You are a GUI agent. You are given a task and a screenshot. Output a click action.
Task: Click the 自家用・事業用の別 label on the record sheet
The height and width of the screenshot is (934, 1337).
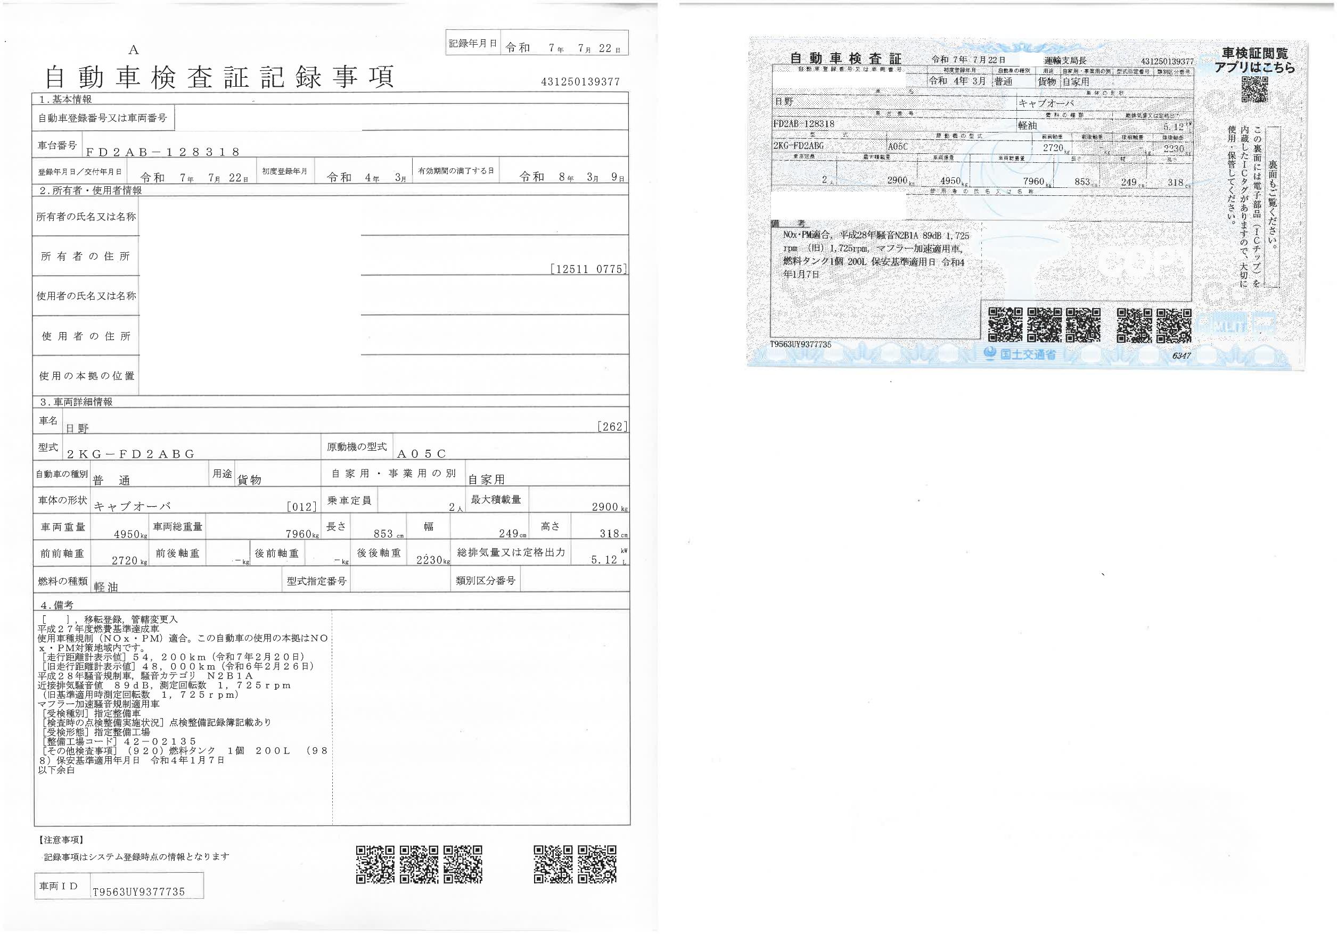pos(393,473)
